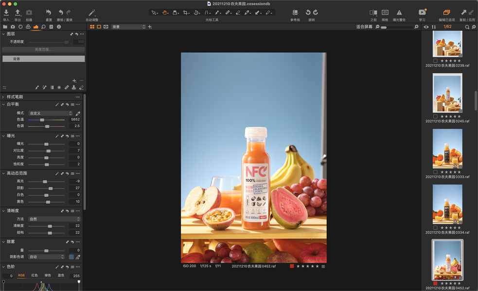This screenshot has height=291, width=478.
Task: Click the Kelvin (色温) slider
Action: (46, 120)
